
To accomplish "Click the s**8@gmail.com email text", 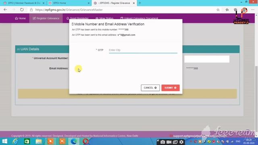I will 126,35.
